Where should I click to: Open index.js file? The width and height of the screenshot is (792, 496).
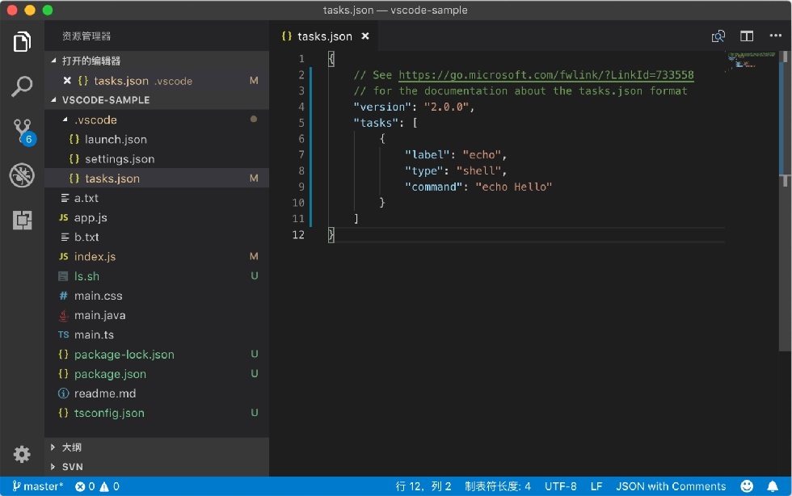tap(157, 257)
